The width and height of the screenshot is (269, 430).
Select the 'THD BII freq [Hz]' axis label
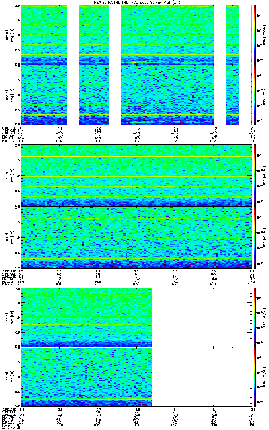point(9,237)
